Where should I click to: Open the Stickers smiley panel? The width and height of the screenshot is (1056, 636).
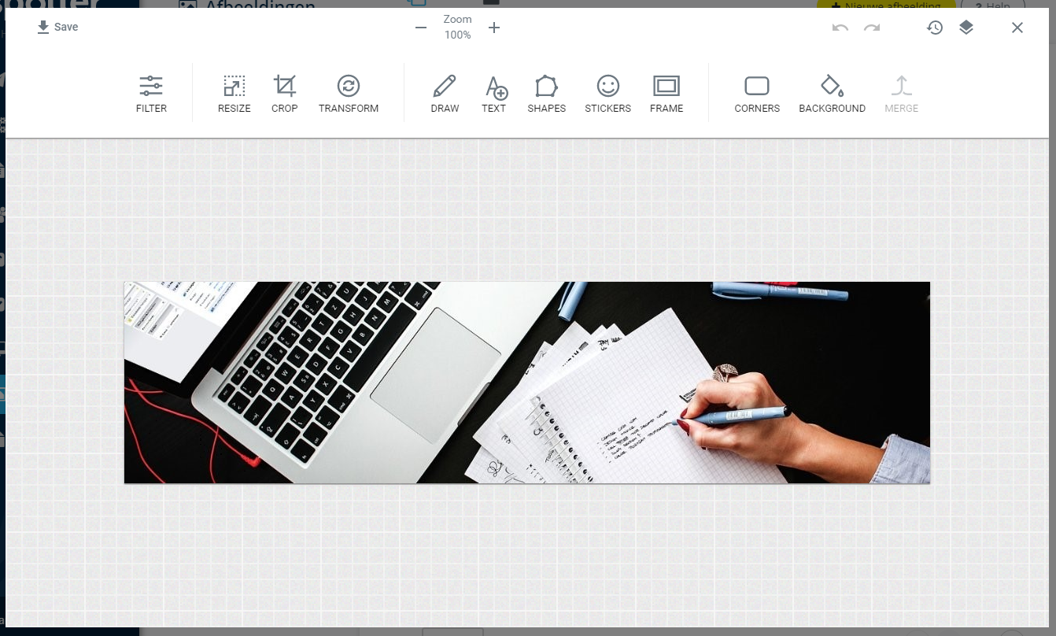coord(607,93)
